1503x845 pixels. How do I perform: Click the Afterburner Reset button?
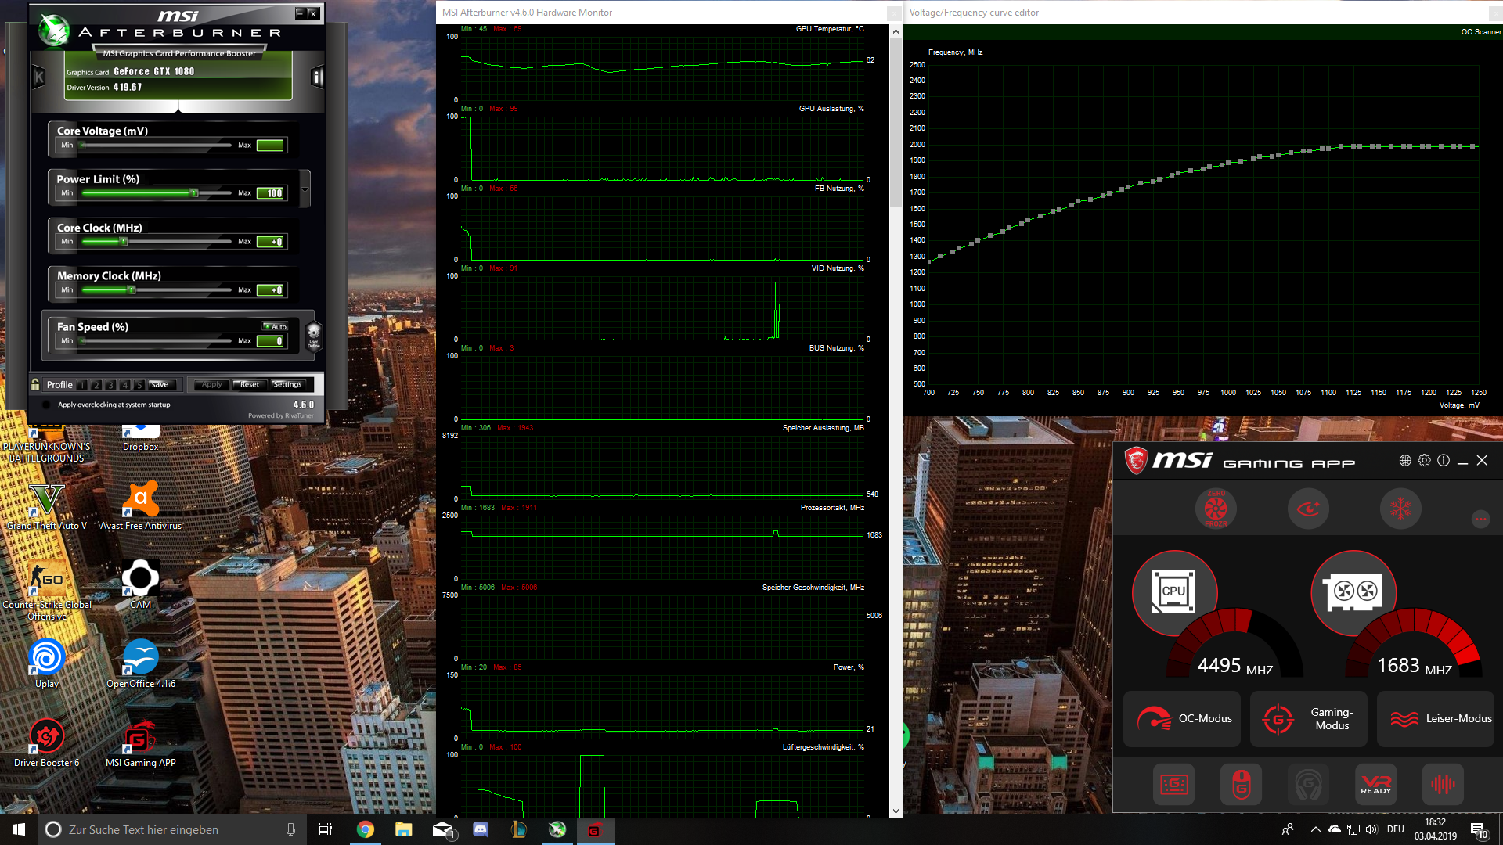250,384
